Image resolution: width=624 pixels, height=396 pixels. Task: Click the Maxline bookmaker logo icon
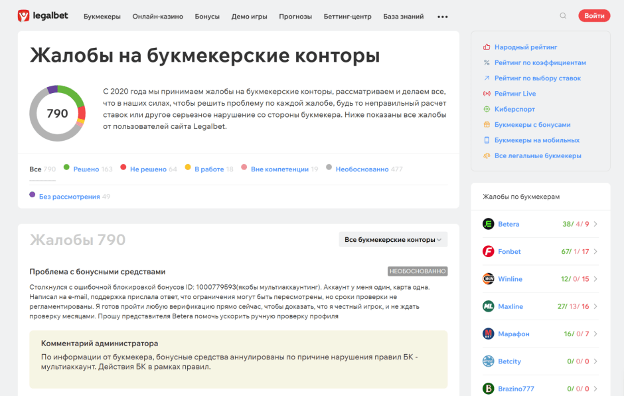(489, 306)
